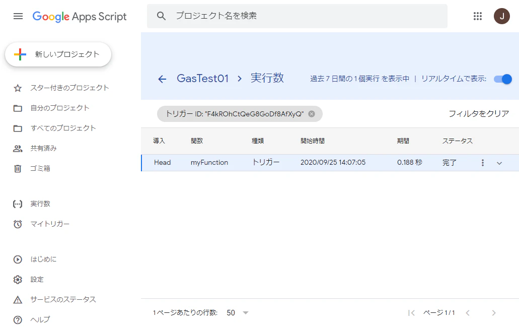This screenshot has height=327, width=519.
Task: Click the Head cell
Action: pos(162,163)
